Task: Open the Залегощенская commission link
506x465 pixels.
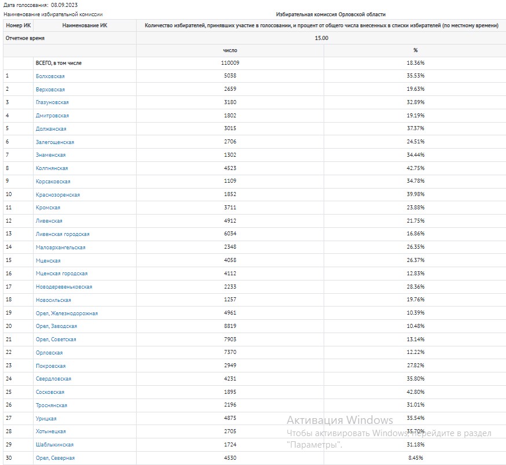Action: 55,142
